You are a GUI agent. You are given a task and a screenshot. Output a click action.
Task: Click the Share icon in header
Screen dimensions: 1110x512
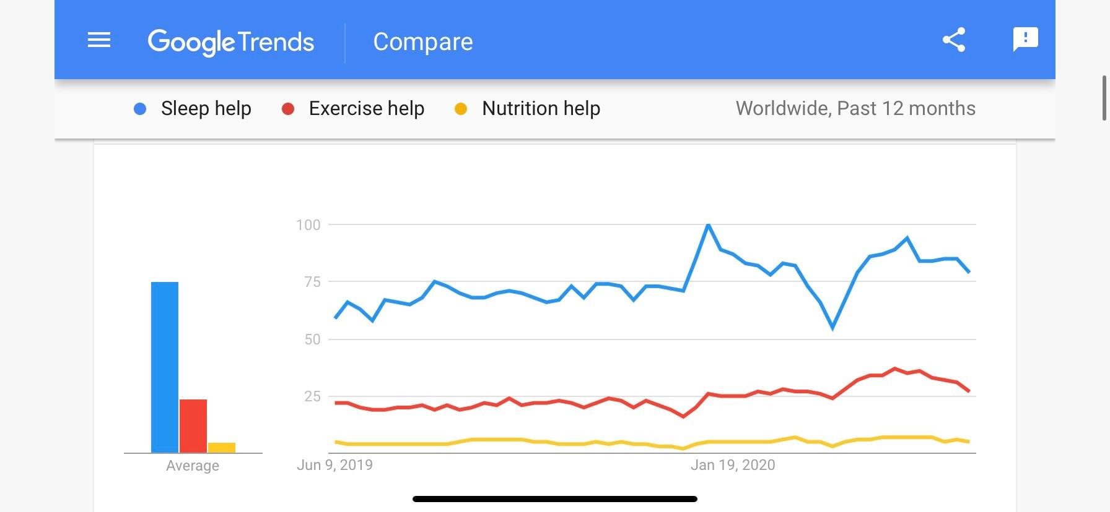954,40
